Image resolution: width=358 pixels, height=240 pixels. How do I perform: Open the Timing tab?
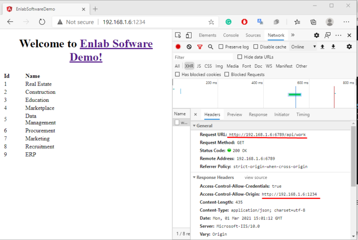[x=303, y=114]
